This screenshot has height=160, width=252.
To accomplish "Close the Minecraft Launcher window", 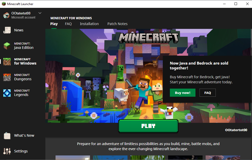I will coord(247,4).
